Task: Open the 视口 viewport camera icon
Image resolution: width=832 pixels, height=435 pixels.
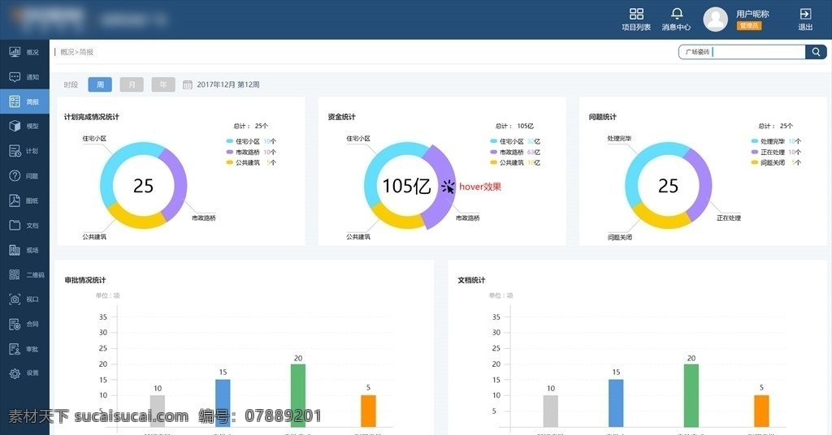Action: point(15,299)
